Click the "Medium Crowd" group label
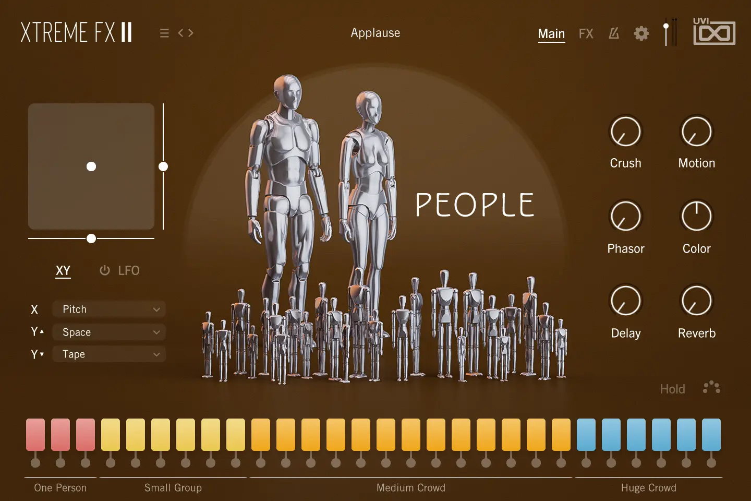This screenshot has width=751, height=501. click(411, 487)
